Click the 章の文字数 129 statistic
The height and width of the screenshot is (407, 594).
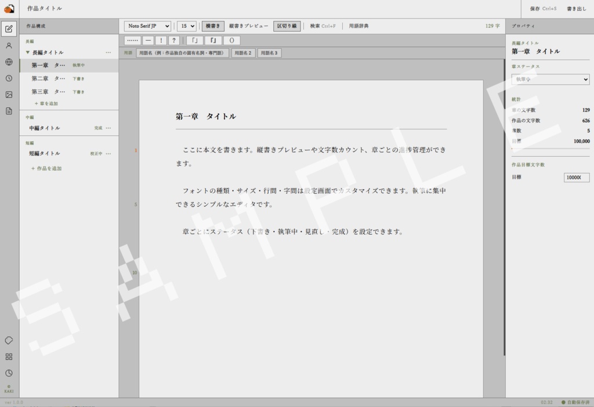[550, 110]
